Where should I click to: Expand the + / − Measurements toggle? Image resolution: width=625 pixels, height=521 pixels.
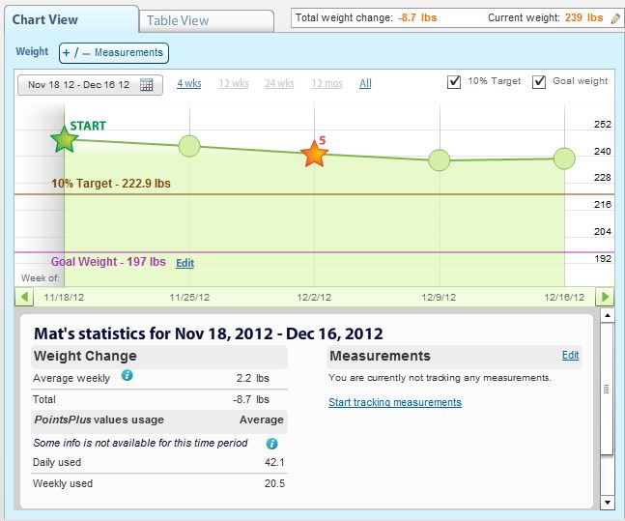tap(113, 53)
